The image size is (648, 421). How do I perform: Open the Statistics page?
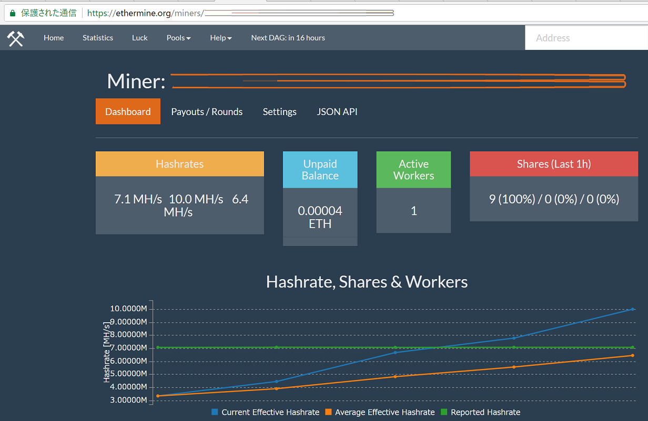coord(98,38)
